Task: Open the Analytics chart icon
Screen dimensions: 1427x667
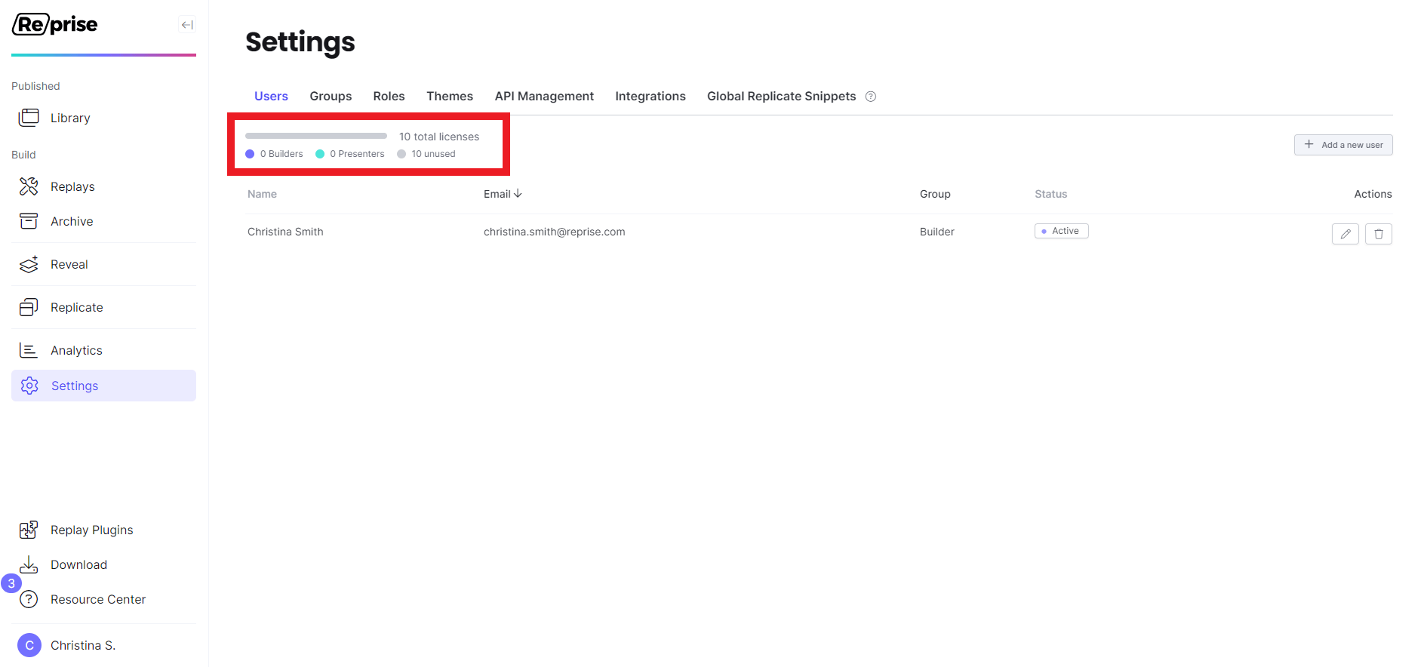Action: [x=29, y=350]
